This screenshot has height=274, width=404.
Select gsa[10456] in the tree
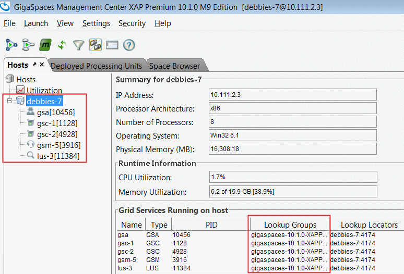pyautogui.click(x=56, y=113)
